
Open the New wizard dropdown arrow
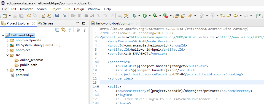pos(10,16)
